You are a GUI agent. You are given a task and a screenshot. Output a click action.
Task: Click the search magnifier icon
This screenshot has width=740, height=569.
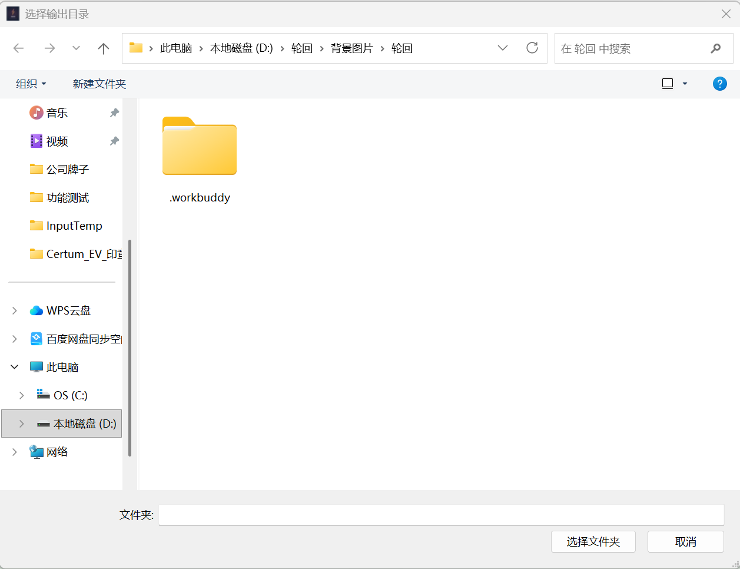point(716,48)
